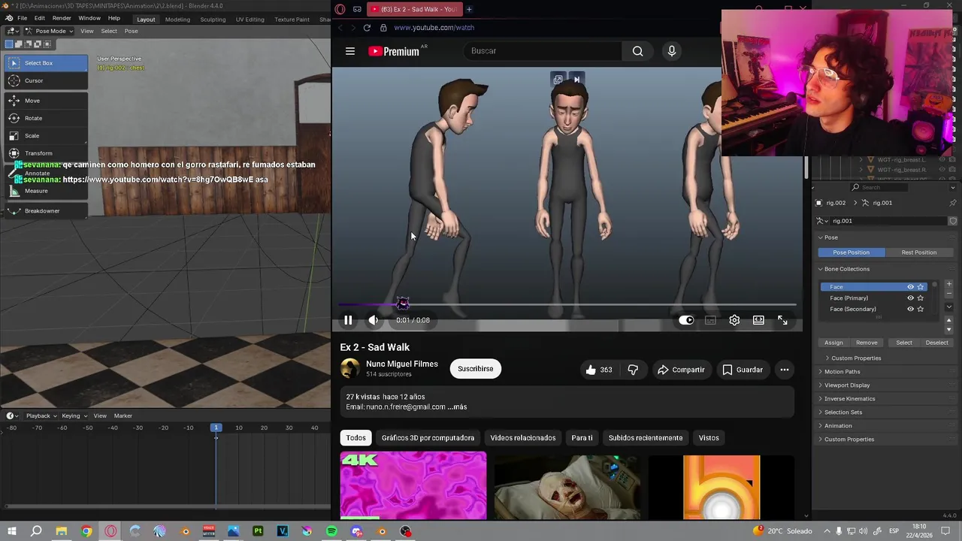The width and height of the screenshot is (962, 541).
Task: Open File Explorer from taskbar
Action: coord(62,531)
